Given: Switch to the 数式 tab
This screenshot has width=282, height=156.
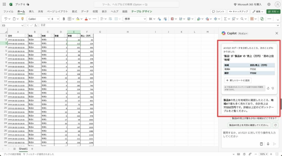Looking at the screenshot, I should pos(74,12).
